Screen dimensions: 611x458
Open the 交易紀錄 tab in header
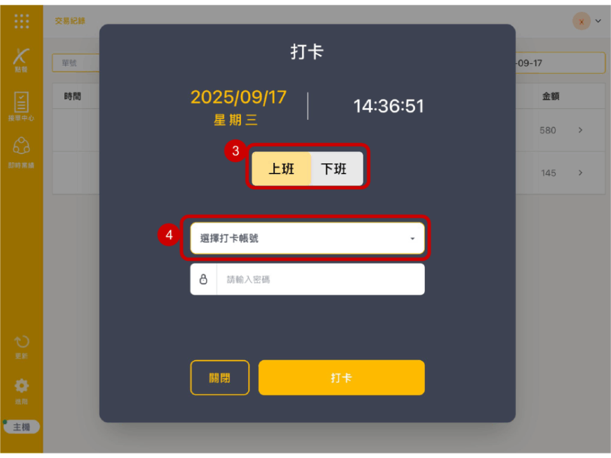coord(70,21)
